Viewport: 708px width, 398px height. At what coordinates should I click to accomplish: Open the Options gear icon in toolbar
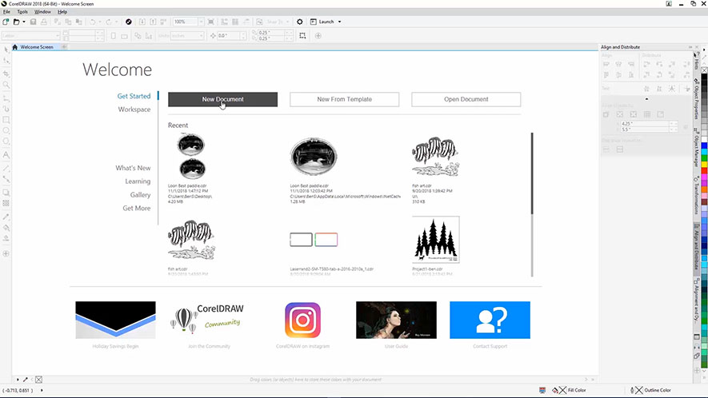(x=300, y=22)
